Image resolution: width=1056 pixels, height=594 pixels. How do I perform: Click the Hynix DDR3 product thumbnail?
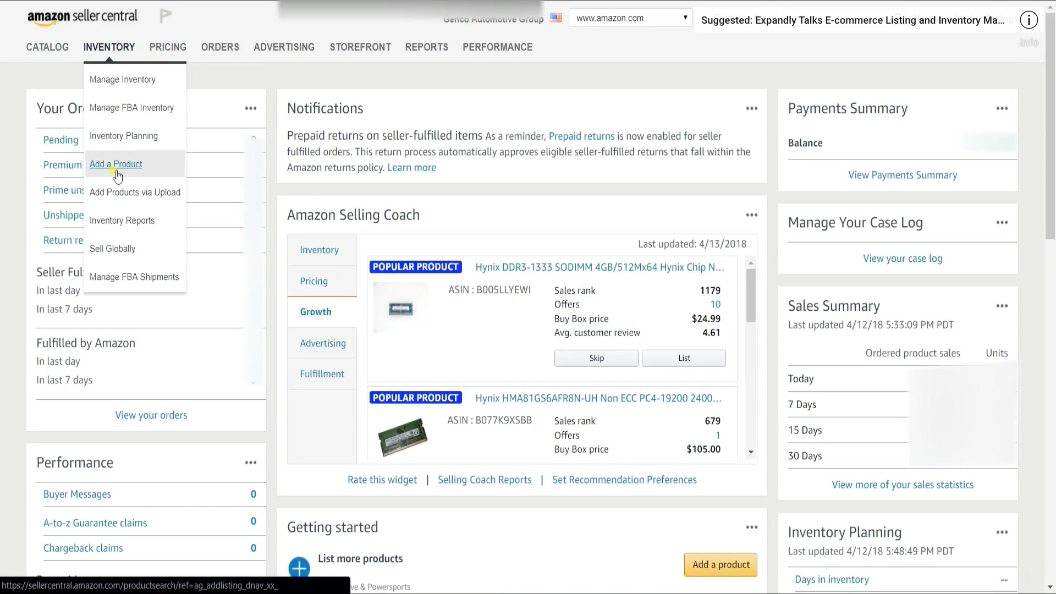[401, 308]
